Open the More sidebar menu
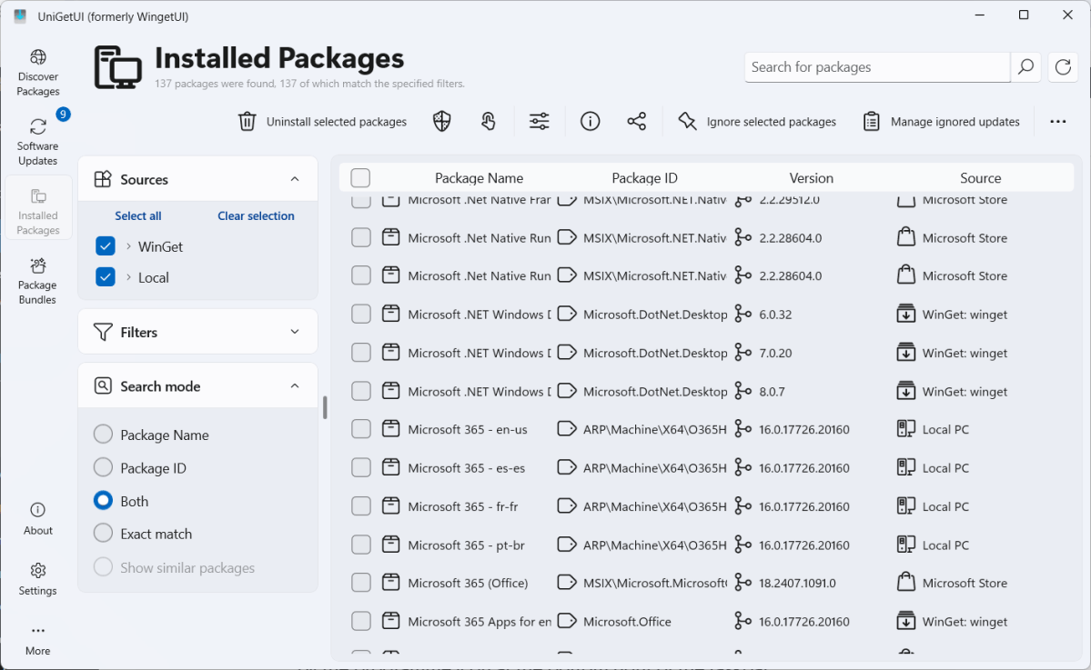This screenshot has height=670, width=1091. 37,640
